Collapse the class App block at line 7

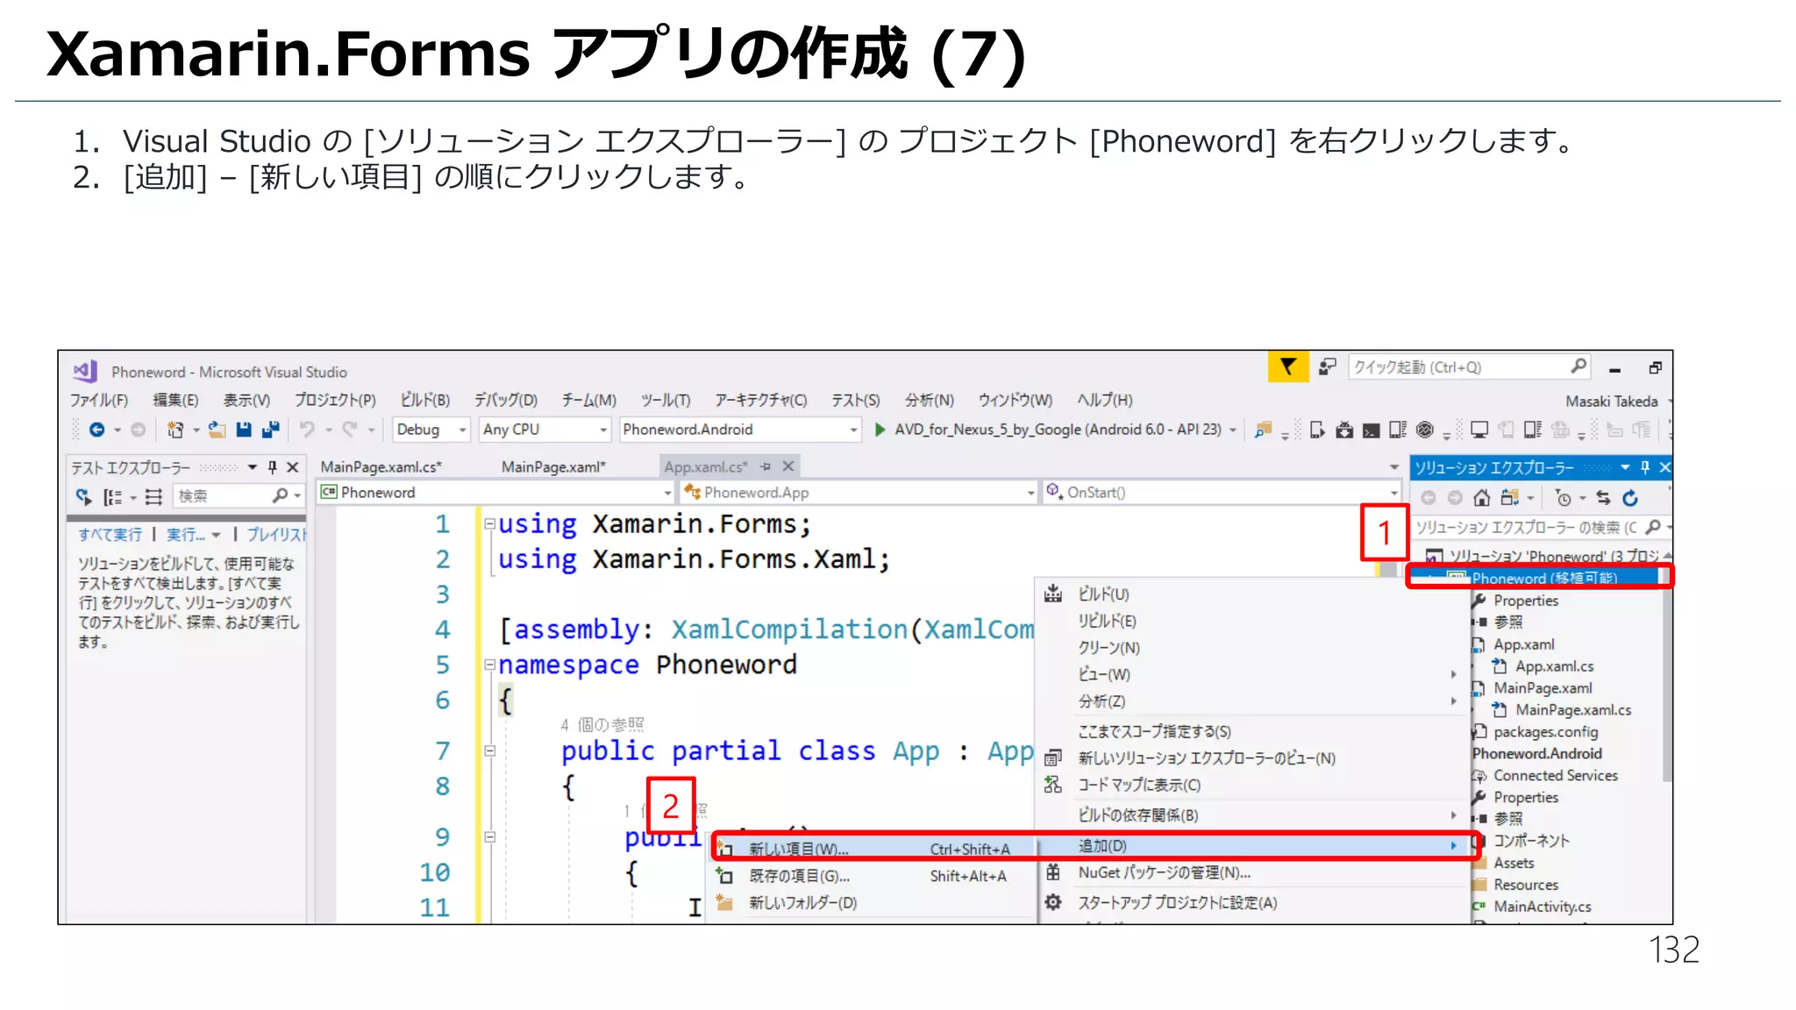click(x=490, y=750)
